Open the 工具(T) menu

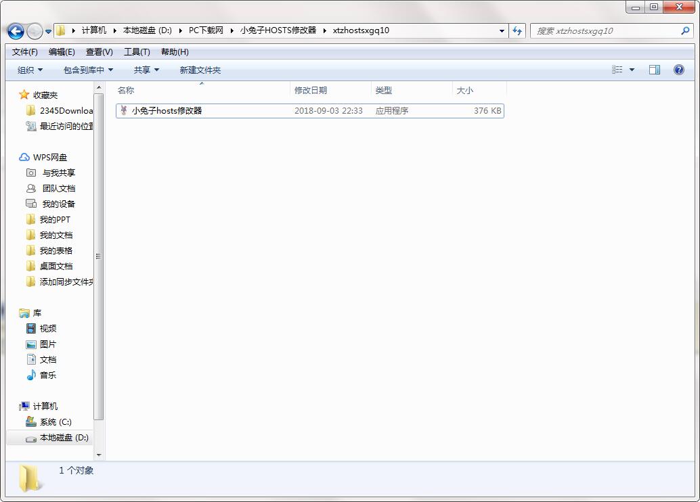(137, 52)
